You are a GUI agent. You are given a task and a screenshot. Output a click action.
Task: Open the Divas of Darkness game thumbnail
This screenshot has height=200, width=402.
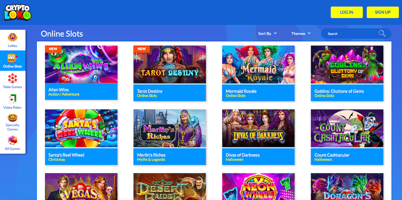coord(258,128)
